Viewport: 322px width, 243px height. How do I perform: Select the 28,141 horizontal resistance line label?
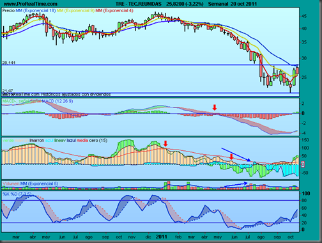9,63
